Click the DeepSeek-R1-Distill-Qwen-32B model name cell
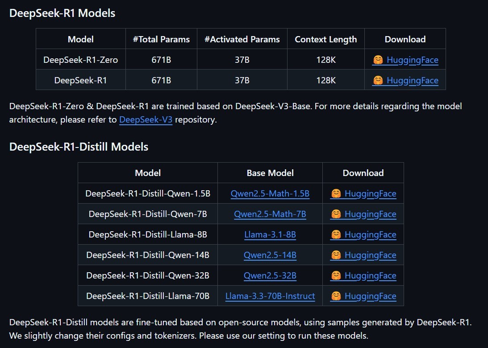488x348 pixels. 148,276
